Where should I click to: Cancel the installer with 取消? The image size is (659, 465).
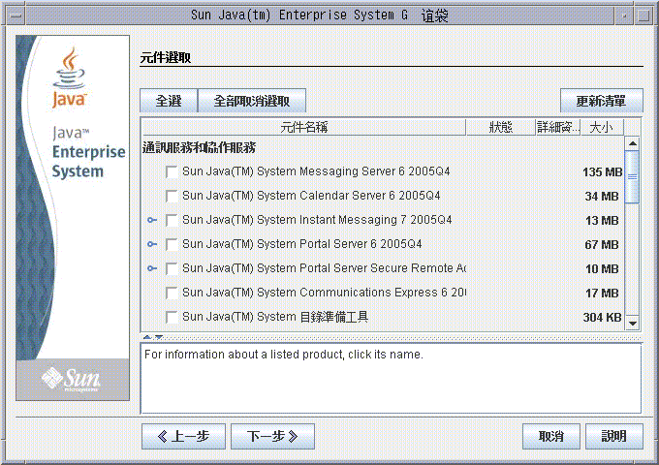[551, 437]
